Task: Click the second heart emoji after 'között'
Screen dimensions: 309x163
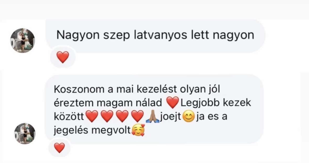Action: click(x=107, y=116)
